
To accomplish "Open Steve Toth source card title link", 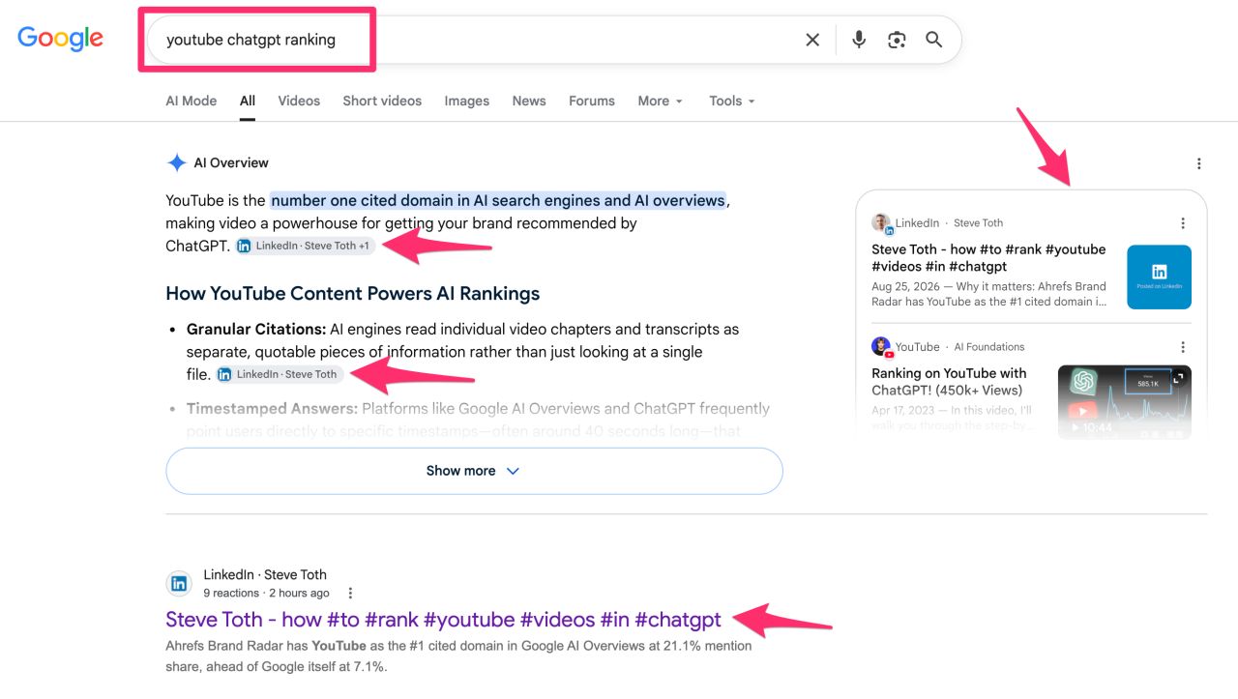I will tap(988, 257).
